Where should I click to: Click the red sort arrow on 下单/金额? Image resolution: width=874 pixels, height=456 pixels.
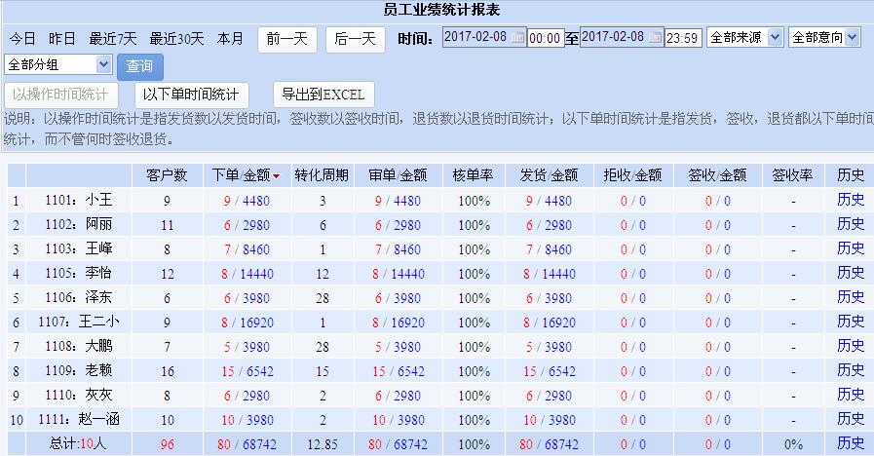coord(276,176)
